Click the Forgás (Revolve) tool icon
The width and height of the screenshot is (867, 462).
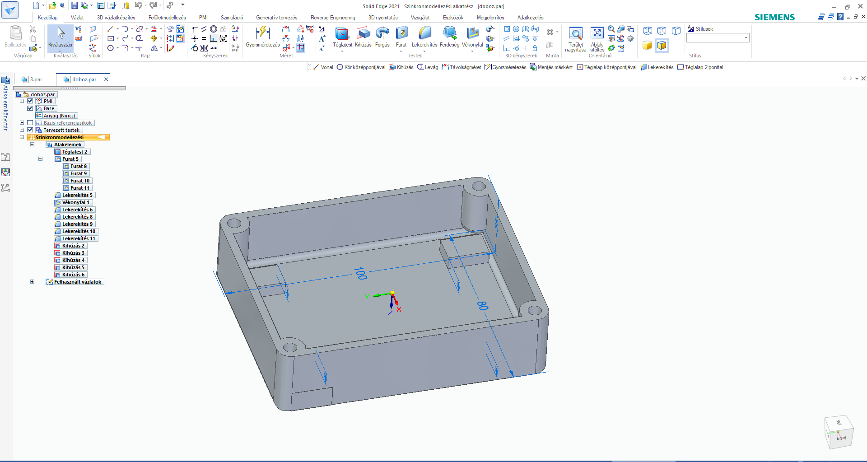[382, 36]
